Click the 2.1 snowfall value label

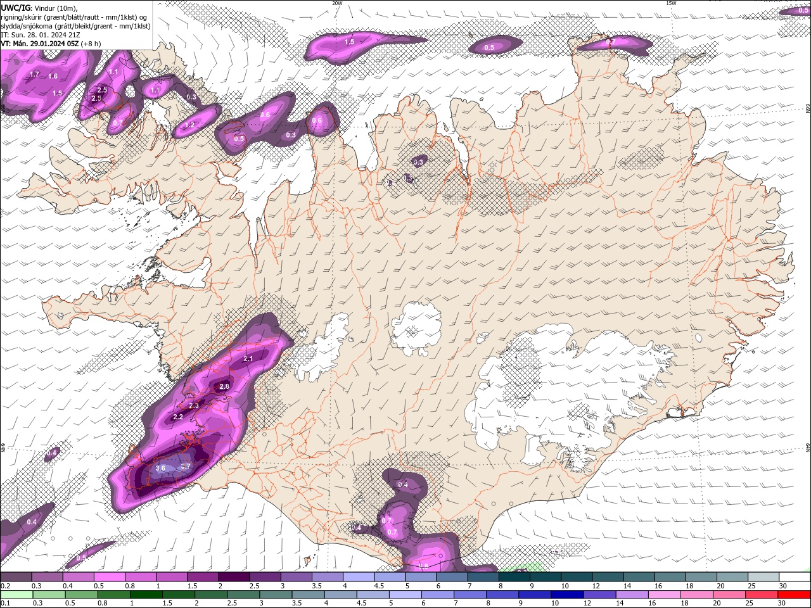pos(248,359)
